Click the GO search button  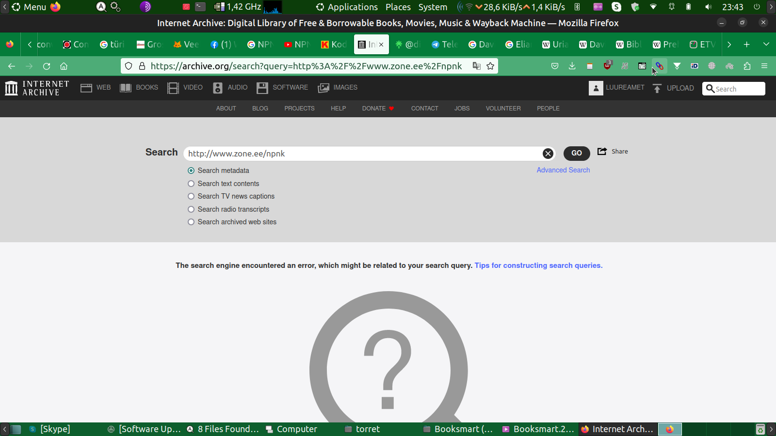[577, 153]
